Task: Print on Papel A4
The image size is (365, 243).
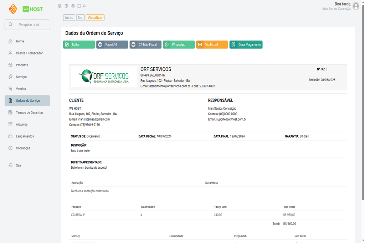Action: click(x=112, y=44)
